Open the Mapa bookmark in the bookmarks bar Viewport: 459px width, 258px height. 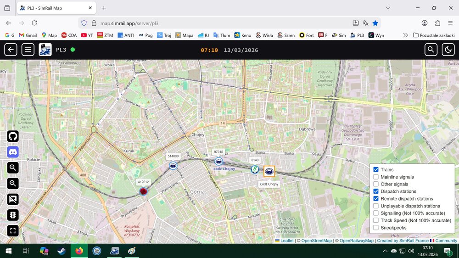(x=185, y=35)
